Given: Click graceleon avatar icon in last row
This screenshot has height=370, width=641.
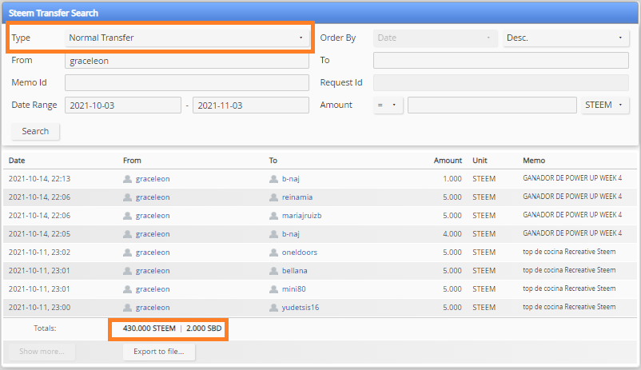Looking at the screenshot, I should click(x=128, y=308).
